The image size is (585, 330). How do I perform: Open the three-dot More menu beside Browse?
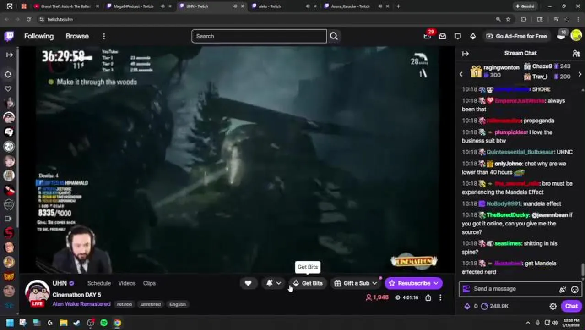pos(104,36)
